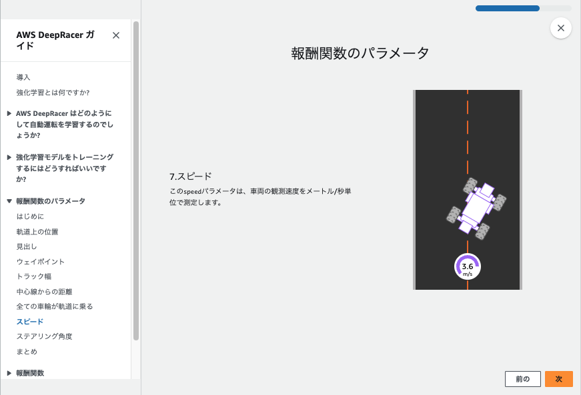Image resolution: width=581 pixels, height=395 pixels.
Task: Close the AWS DeepRacer guide sidebar
Action: (x=117, y=35)
